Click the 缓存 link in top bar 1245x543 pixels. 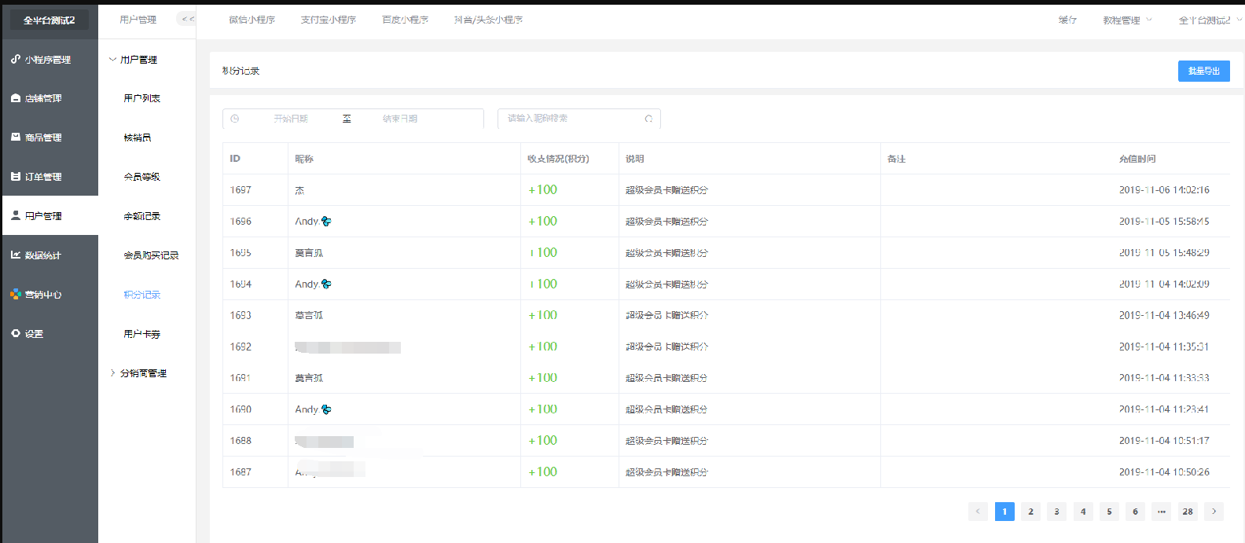coord(1067,20)
